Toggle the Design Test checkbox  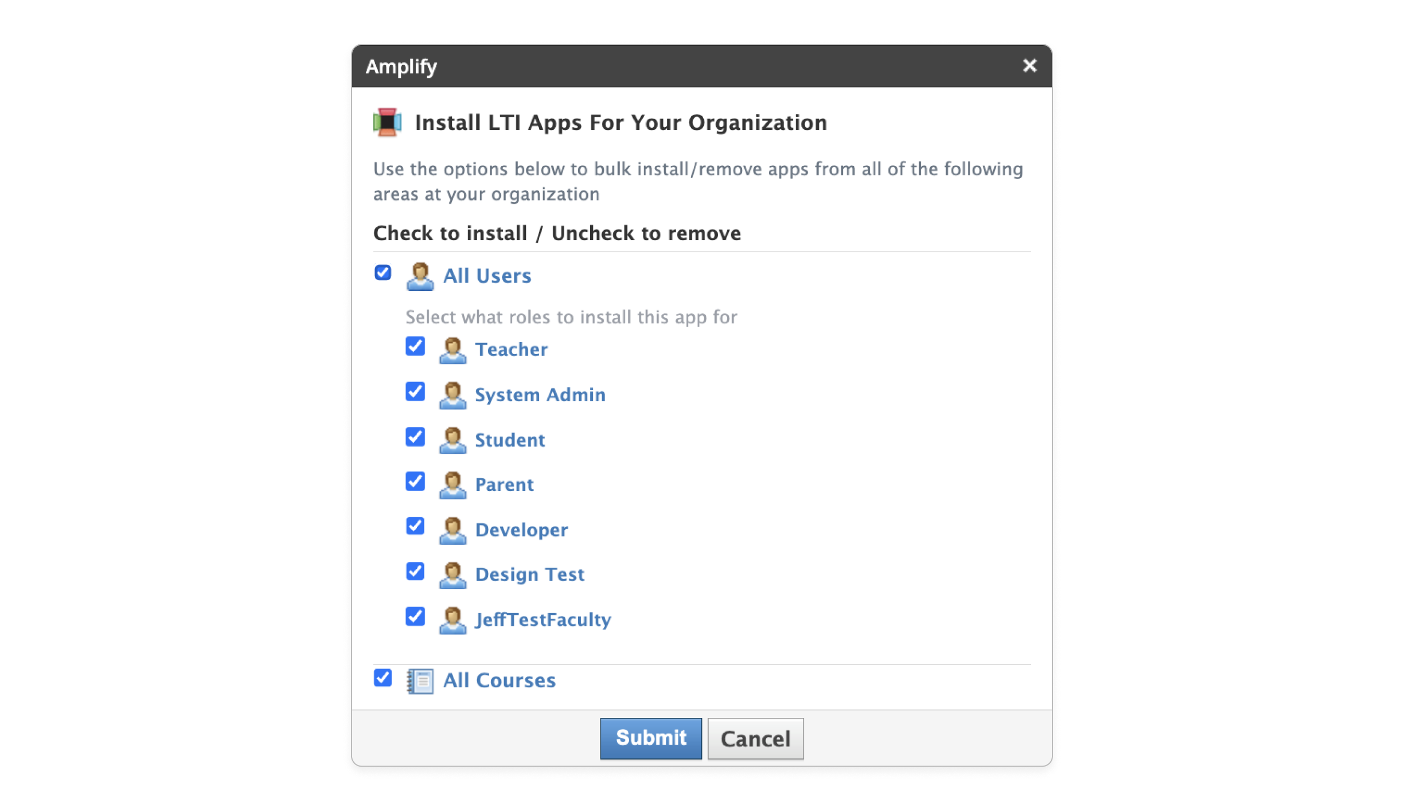415,572
